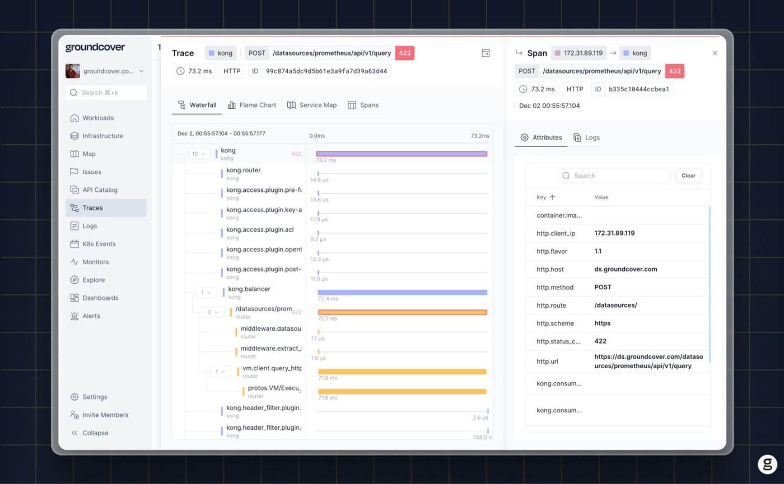Open Settings gear in sidebar
The width and height of the screenshot is (784, 484).
(74, 397)
